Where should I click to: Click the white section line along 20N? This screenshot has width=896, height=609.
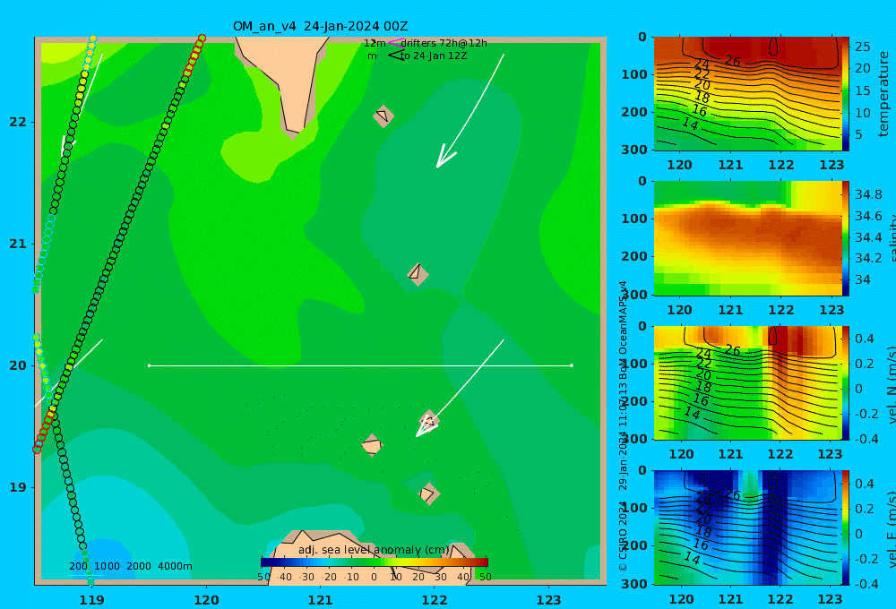[360, 365]
